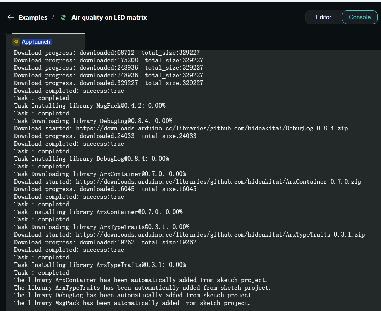Select 'library DebugLog has been automatically added' line
Screen dimensions: 381x311
tap(134, 295)
